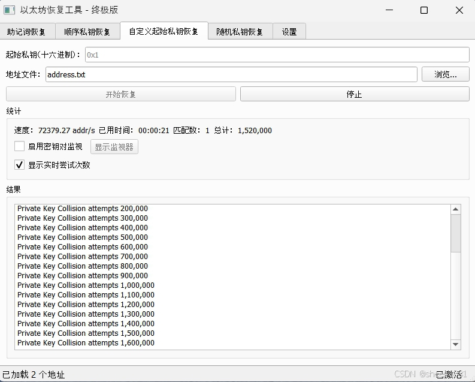Select the 自定义起始私钥恢复 tab
The width and height of the screenshot is (475, 382).
[164, 31]
